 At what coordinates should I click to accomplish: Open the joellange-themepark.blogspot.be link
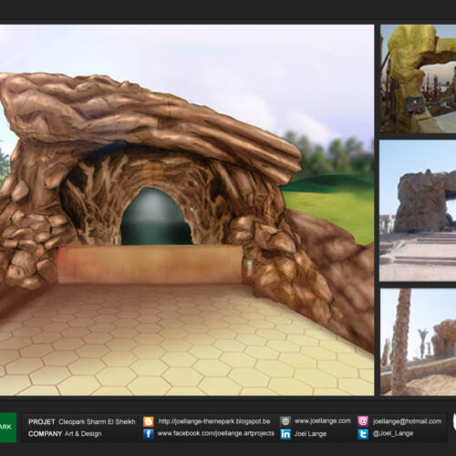(x=214, y=421)
